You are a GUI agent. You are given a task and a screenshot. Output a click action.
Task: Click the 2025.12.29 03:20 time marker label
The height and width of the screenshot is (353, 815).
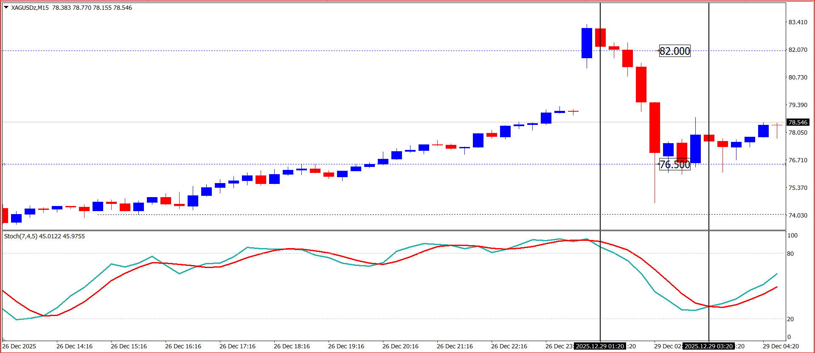tap(708, 346)
